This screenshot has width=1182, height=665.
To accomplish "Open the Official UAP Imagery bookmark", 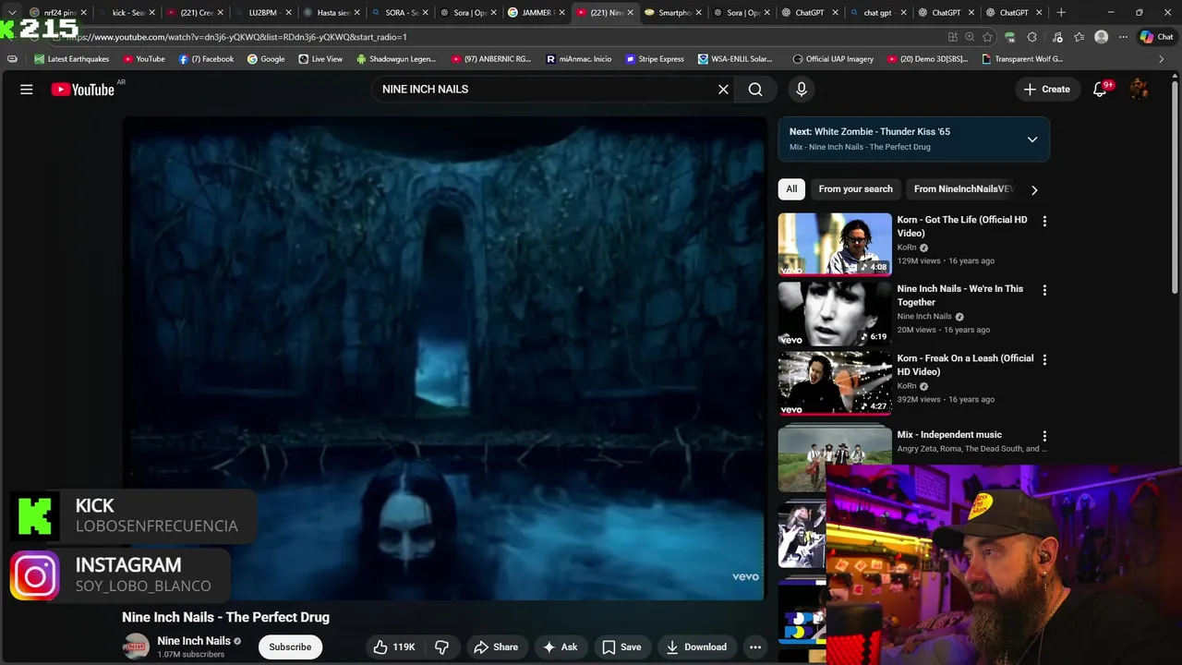I will 832,59.
